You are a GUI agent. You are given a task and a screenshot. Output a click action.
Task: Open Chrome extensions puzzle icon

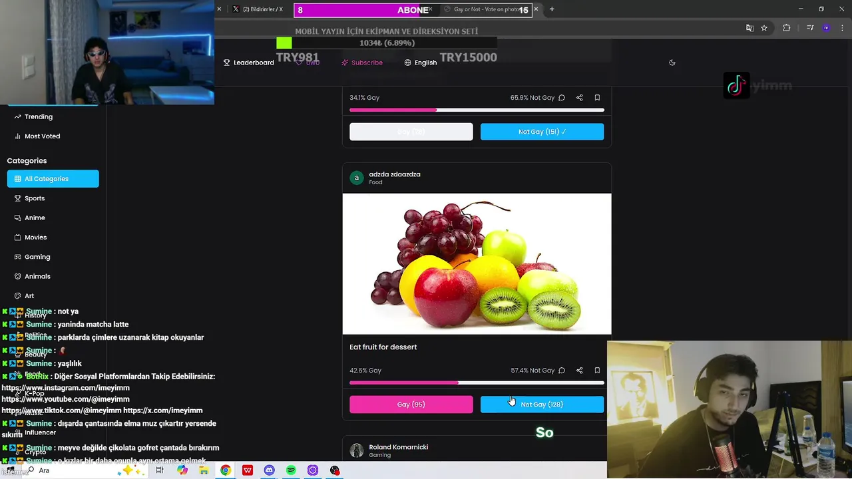click(x=786, y=28)
